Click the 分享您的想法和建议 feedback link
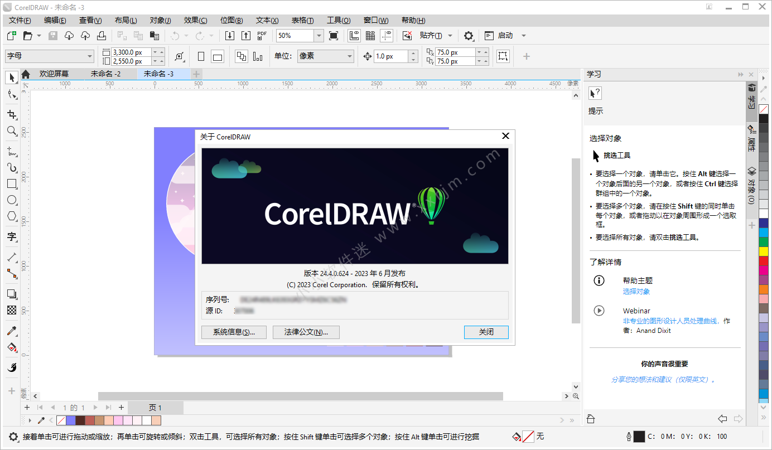The height and width of the screenshot is (450, 772). [663, 380]
